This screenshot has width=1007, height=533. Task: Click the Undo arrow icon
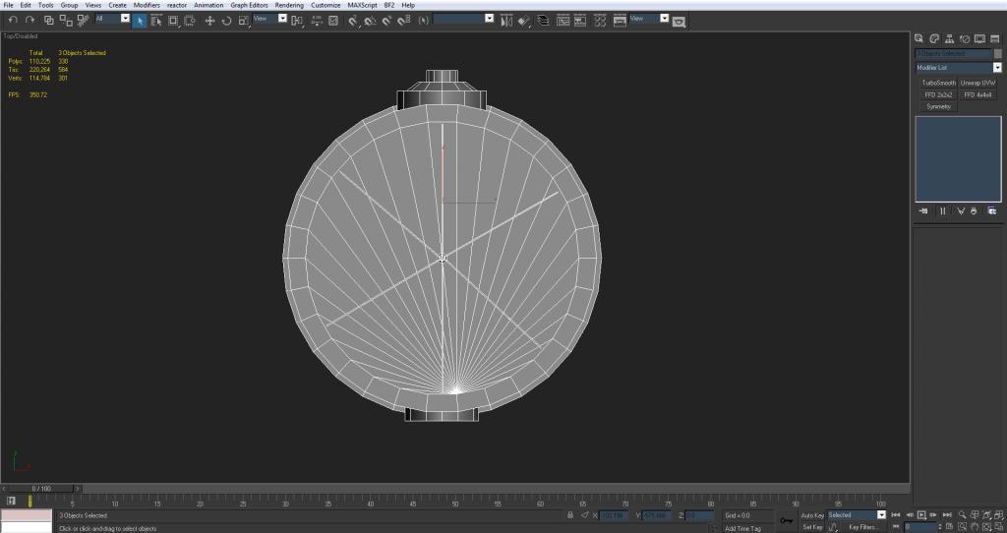pyautogui.click(x=13, y=20)
